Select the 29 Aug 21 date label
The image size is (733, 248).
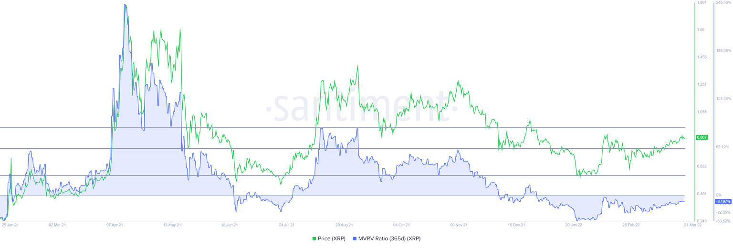pyautogui.click(x=344, y=224)
